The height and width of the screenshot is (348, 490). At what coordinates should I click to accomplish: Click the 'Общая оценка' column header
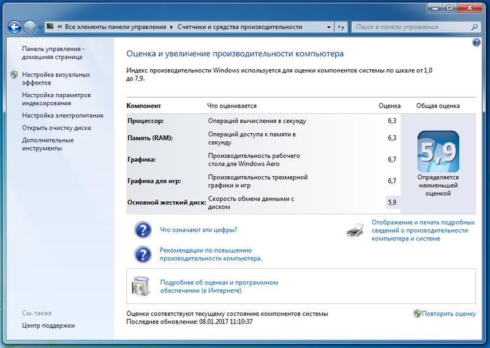pos(438,106)
